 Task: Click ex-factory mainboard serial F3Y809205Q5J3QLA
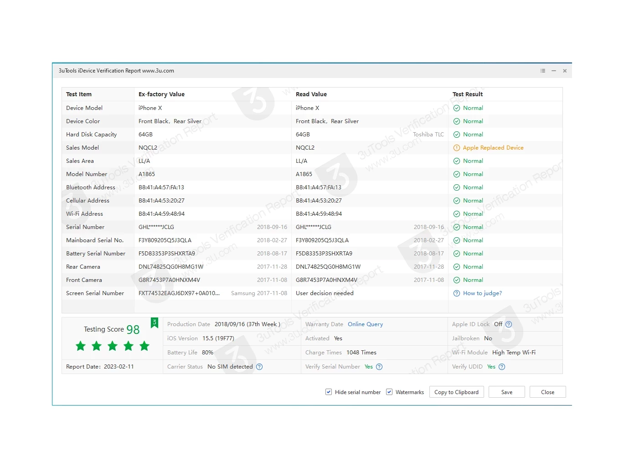pyautogui.click(x=165, y=240)
